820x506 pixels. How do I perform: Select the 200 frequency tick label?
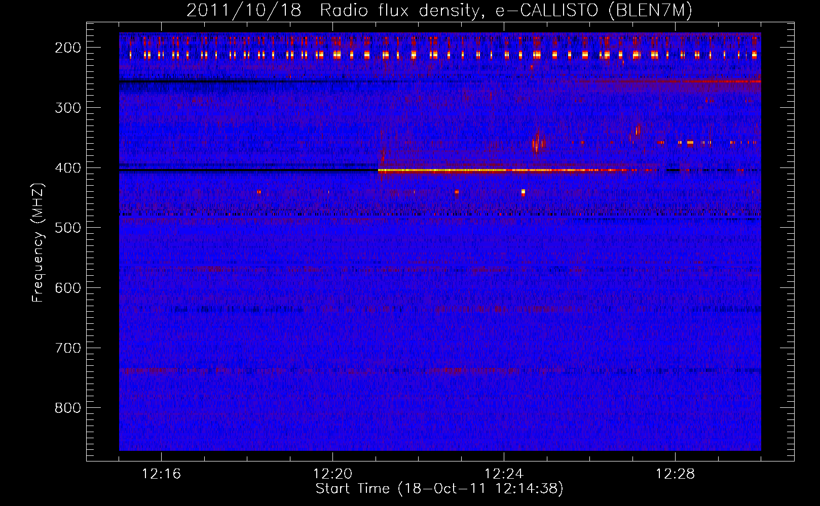pyautogui.click(x=68, y=48)
